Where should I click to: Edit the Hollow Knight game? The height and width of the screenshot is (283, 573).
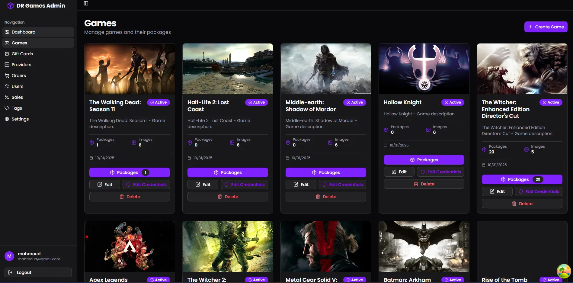[399, 172]
